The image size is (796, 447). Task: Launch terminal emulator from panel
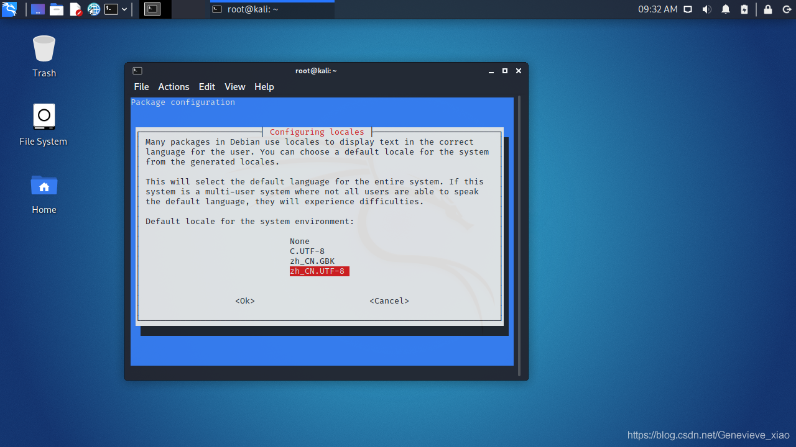tap(111, 9)
